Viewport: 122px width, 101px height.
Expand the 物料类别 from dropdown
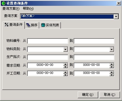[x=66, y=50]
